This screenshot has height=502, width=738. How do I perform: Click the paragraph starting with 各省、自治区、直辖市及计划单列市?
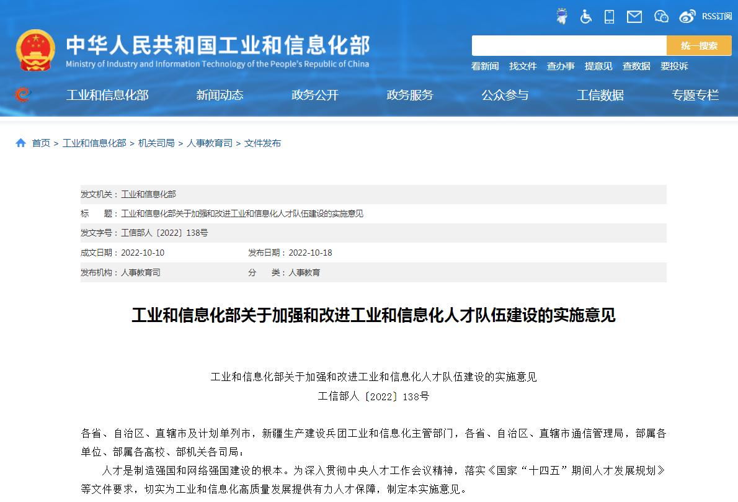click(374, 442)
